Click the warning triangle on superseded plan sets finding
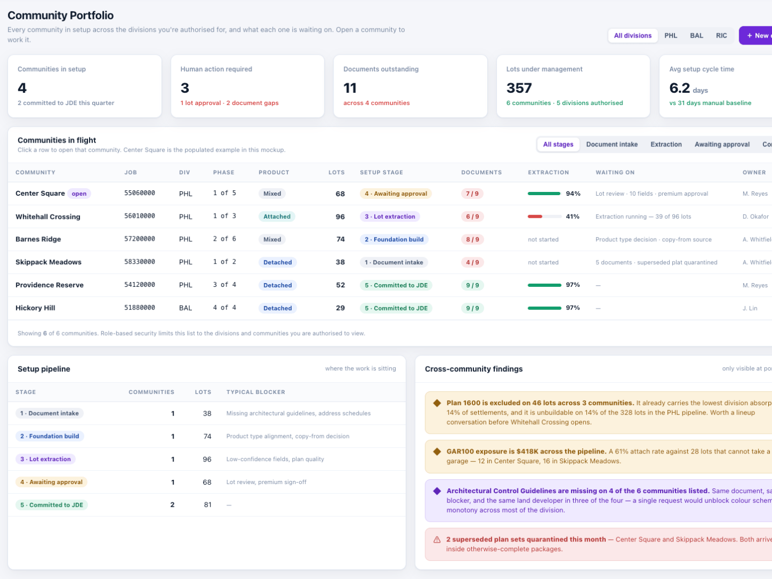Screen dimensions: 772x579 [437, 540]
